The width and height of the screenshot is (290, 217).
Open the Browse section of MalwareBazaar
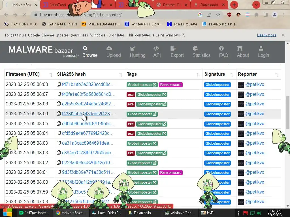click(90, 52)
